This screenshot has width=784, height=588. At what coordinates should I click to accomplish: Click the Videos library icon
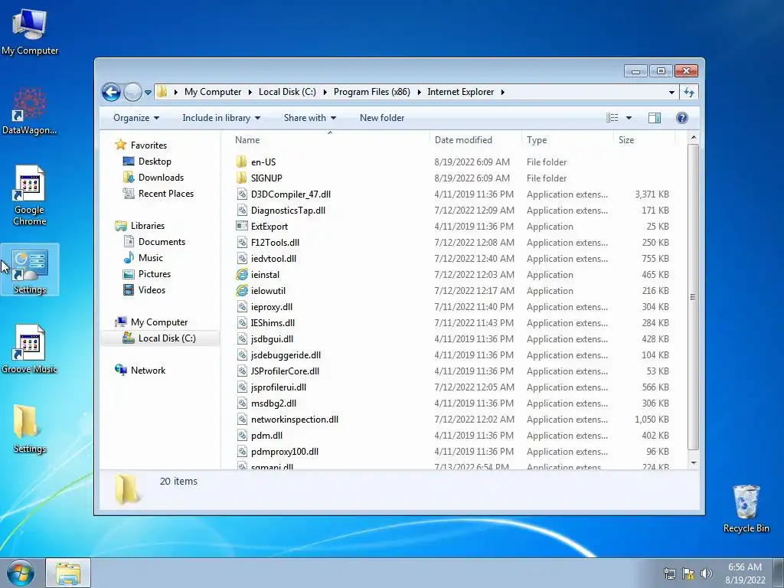pos(129,290)
